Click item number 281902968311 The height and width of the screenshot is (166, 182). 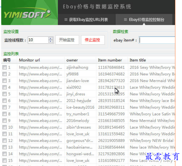111,107
